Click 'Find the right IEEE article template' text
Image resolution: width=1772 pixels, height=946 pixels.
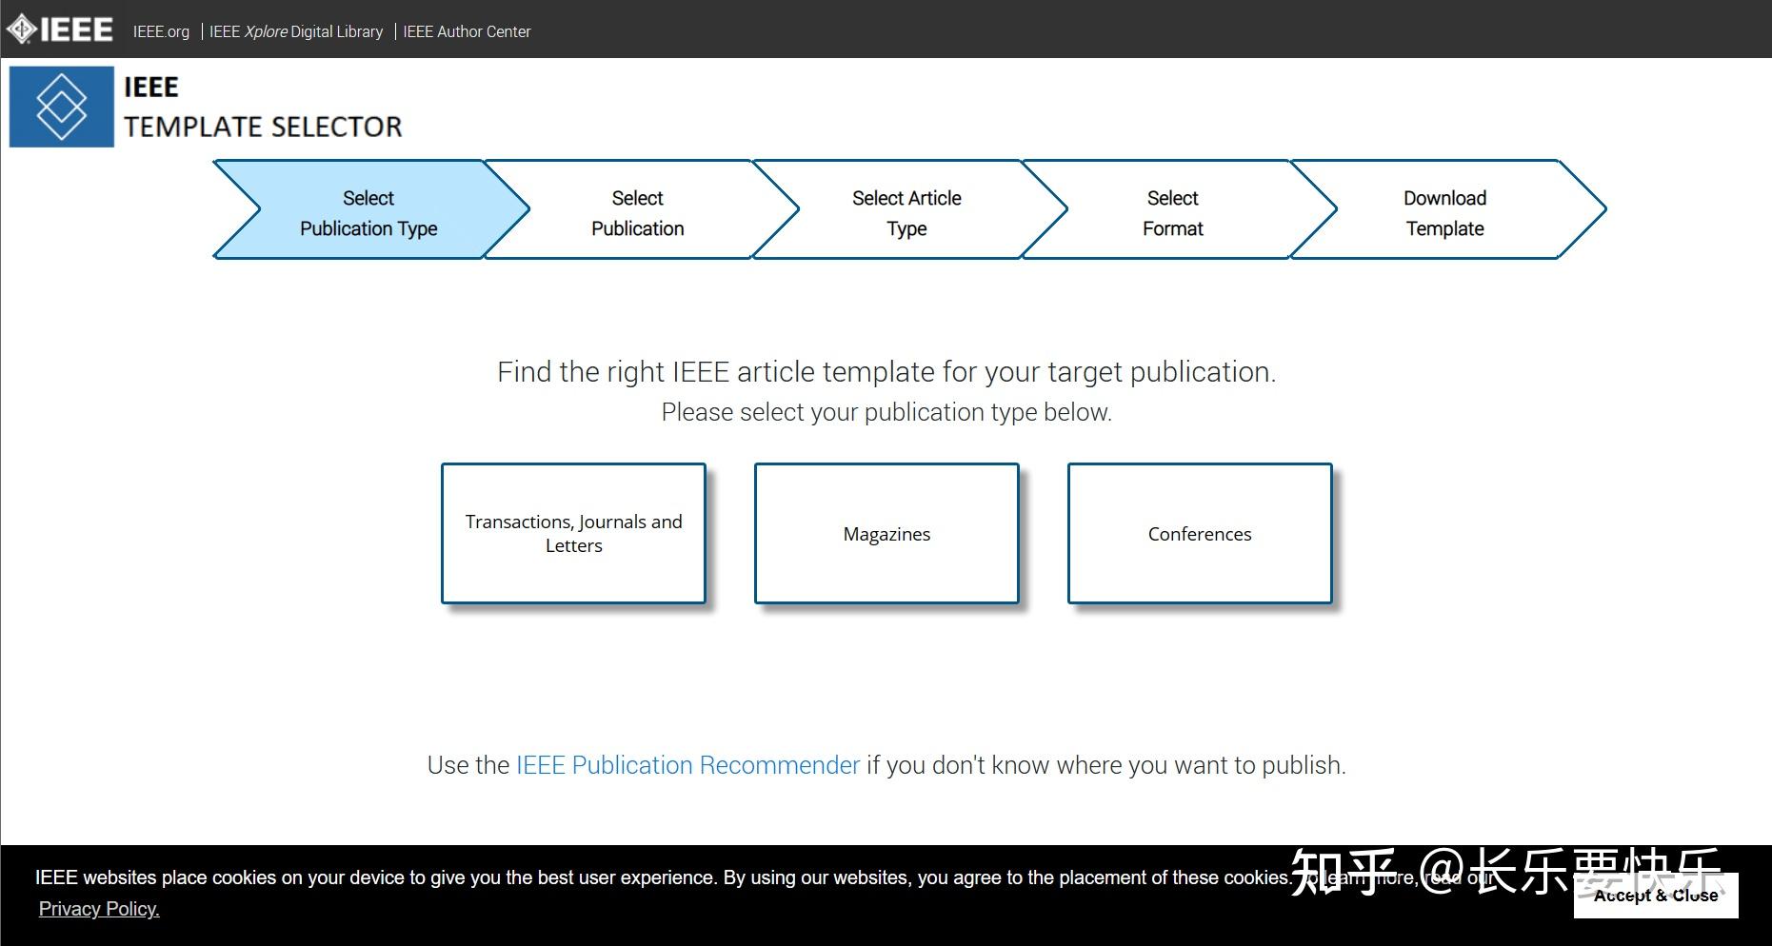pos(886,372)
